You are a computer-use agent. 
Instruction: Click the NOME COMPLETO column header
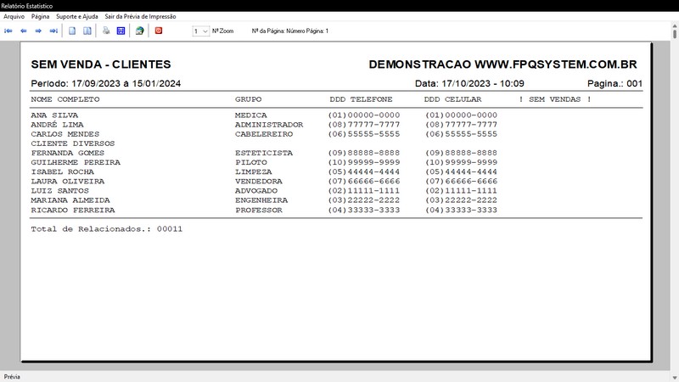pos(65,99)
